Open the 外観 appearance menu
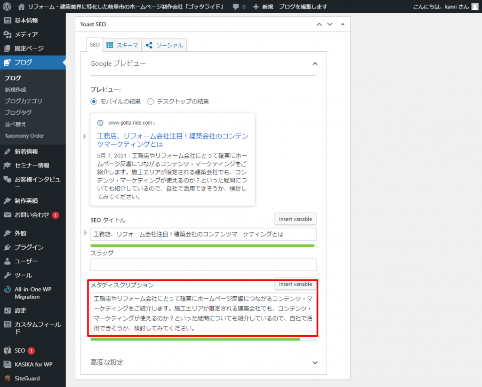Viewport: 482px width, 387px height. pyautogui.click(x=20, y=233)
